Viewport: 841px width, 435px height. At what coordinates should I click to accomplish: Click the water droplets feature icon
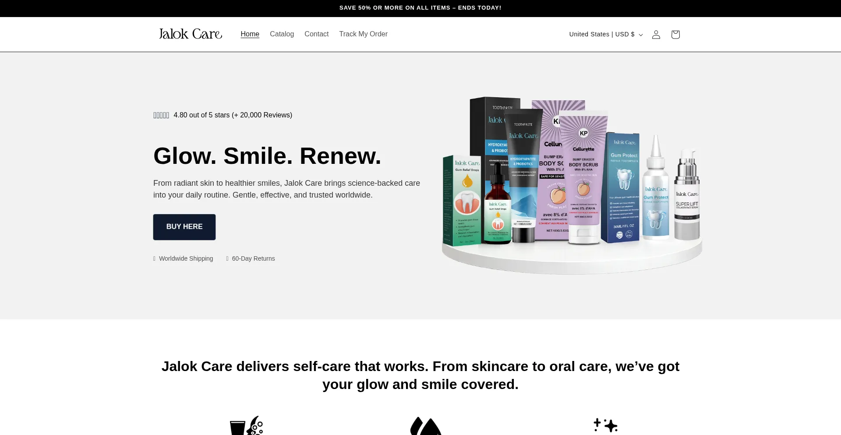pos(425,426)
